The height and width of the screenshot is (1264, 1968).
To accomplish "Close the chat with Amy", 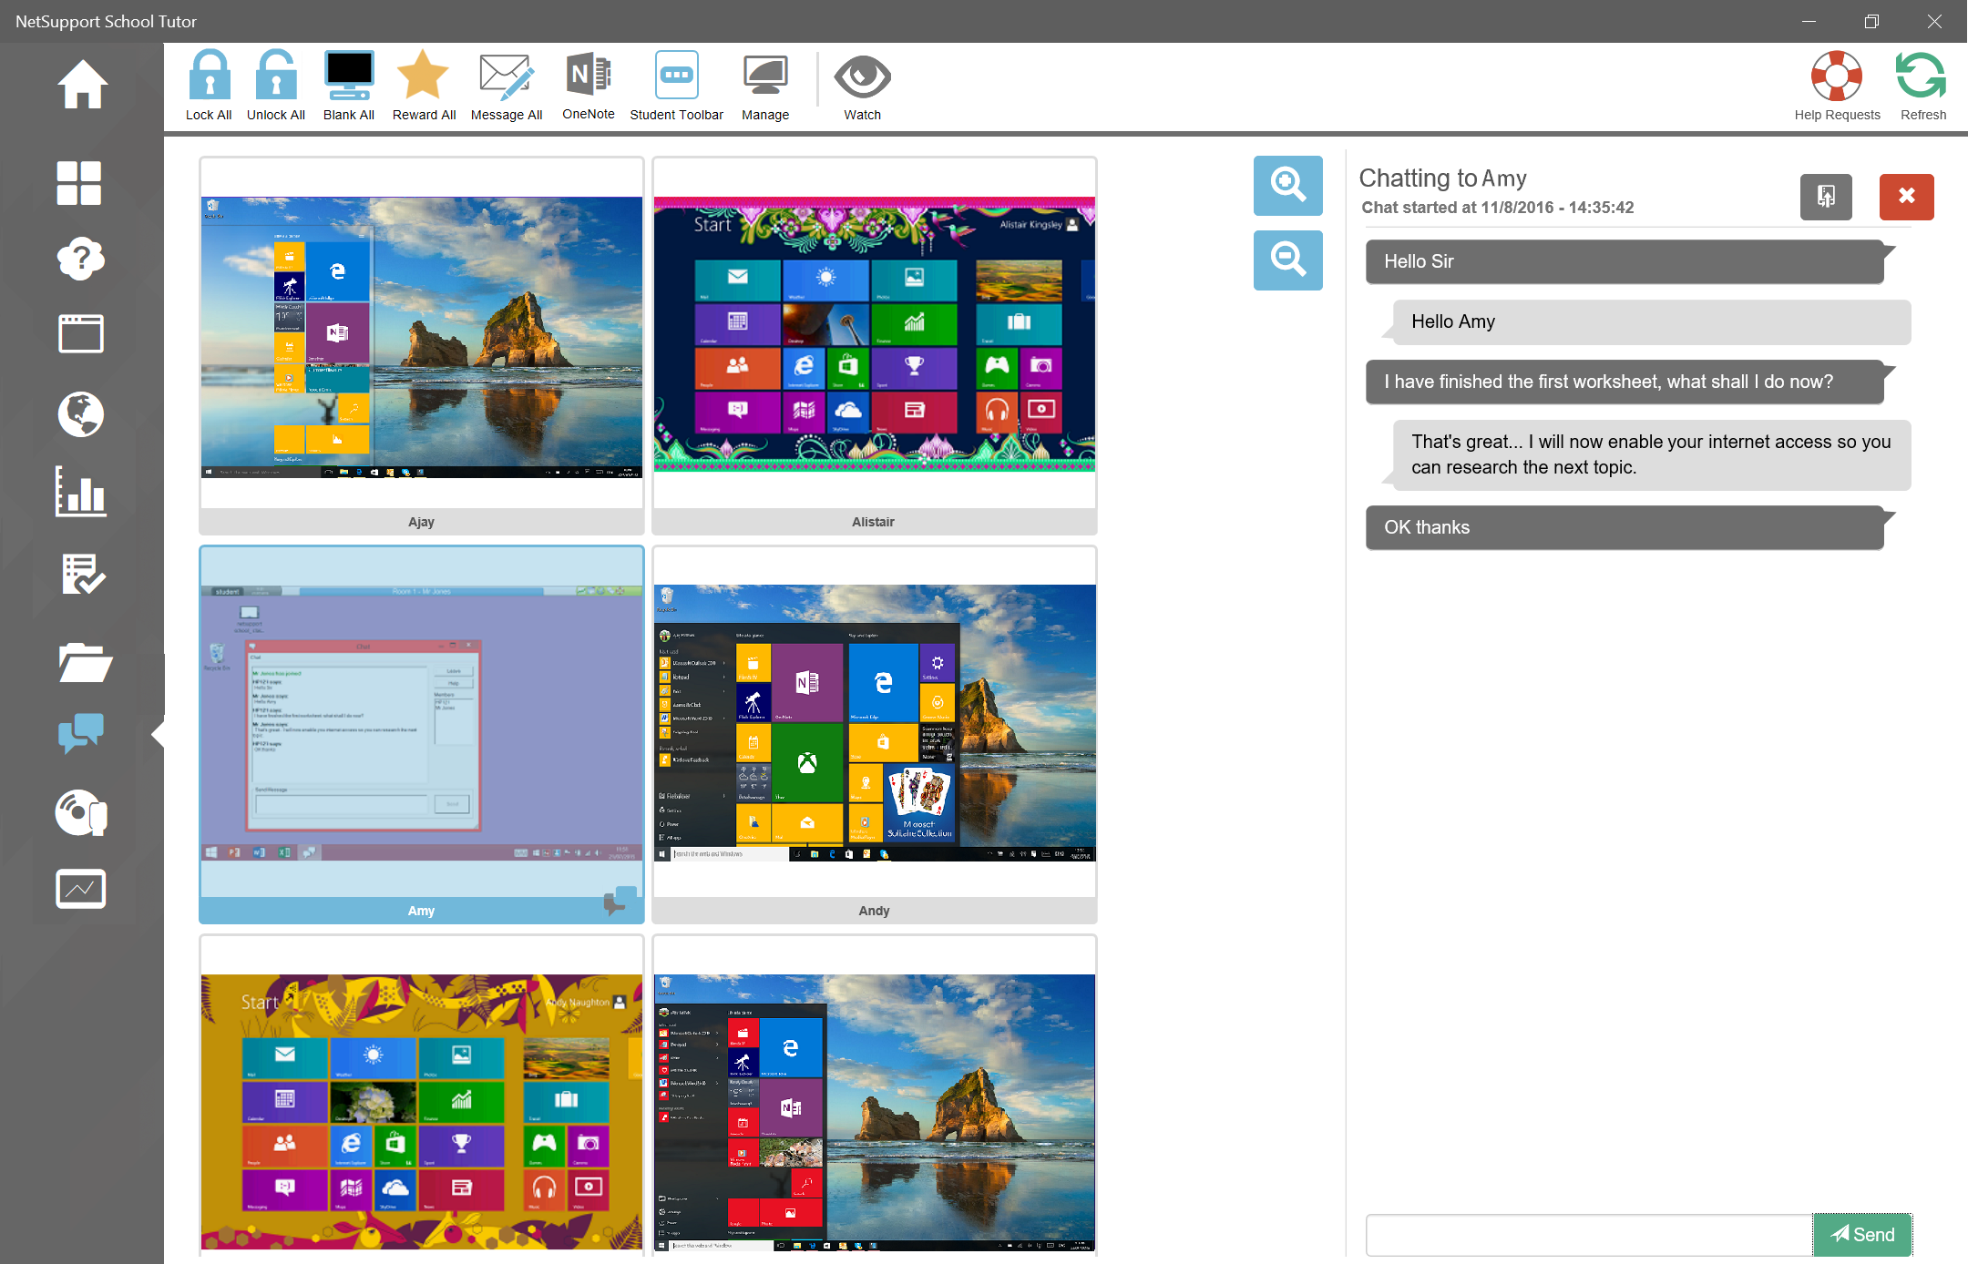I will tap(1906, 197).
